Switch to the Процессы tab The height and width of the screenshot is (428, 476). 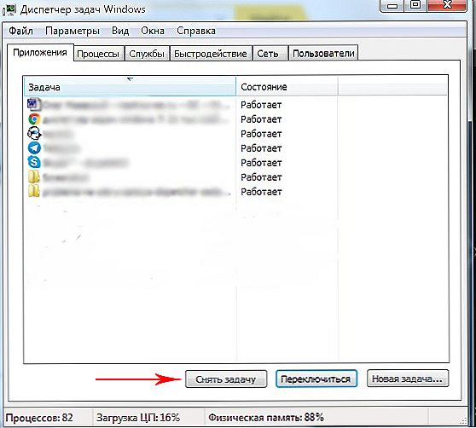[98, 54]
